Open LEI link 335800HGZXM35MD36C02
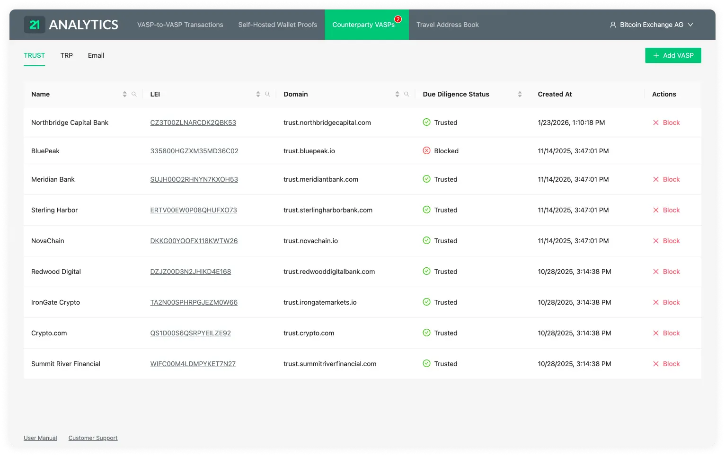Viewport: 725px width, 456px height. [194, 151]
